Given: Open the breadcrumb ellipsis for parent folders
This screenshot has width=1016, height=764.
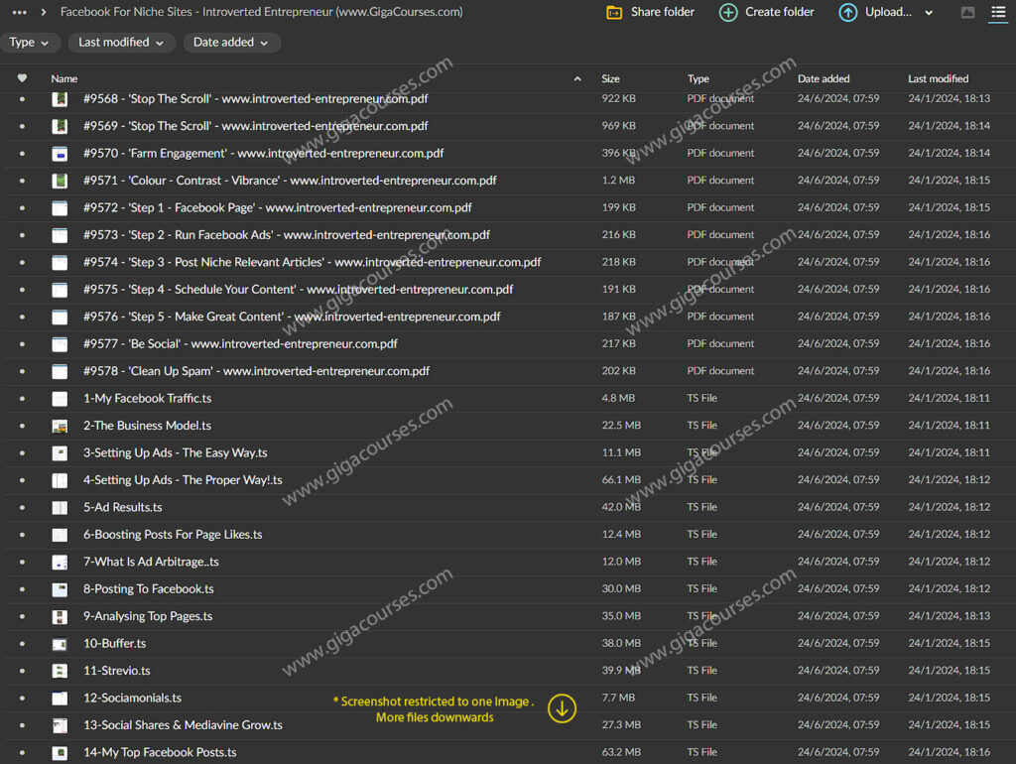Looking at the screenshot, I should 19,13.
